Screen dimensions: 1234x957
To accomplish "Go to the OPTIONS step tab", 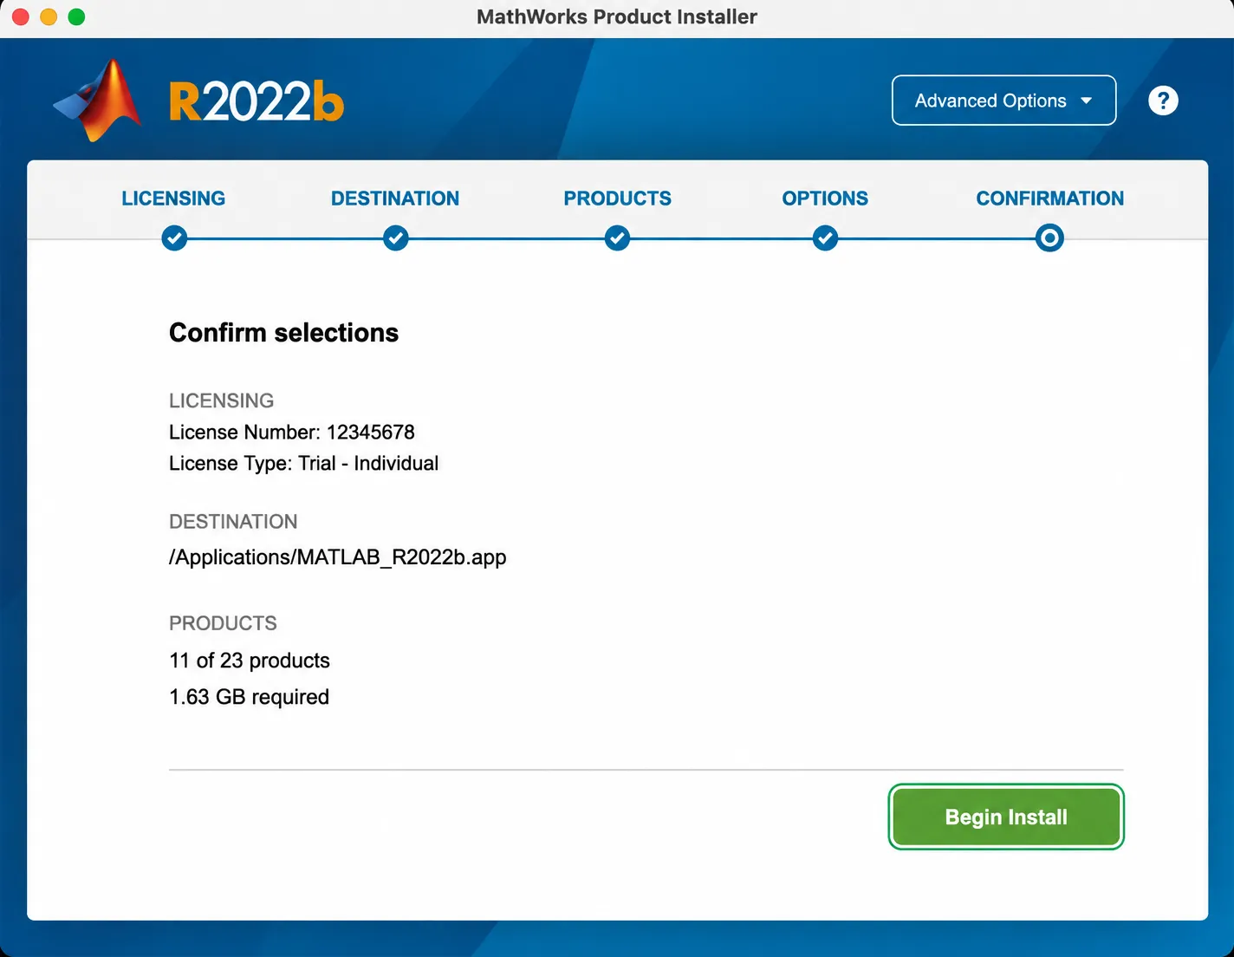I will tap(825, 199).
